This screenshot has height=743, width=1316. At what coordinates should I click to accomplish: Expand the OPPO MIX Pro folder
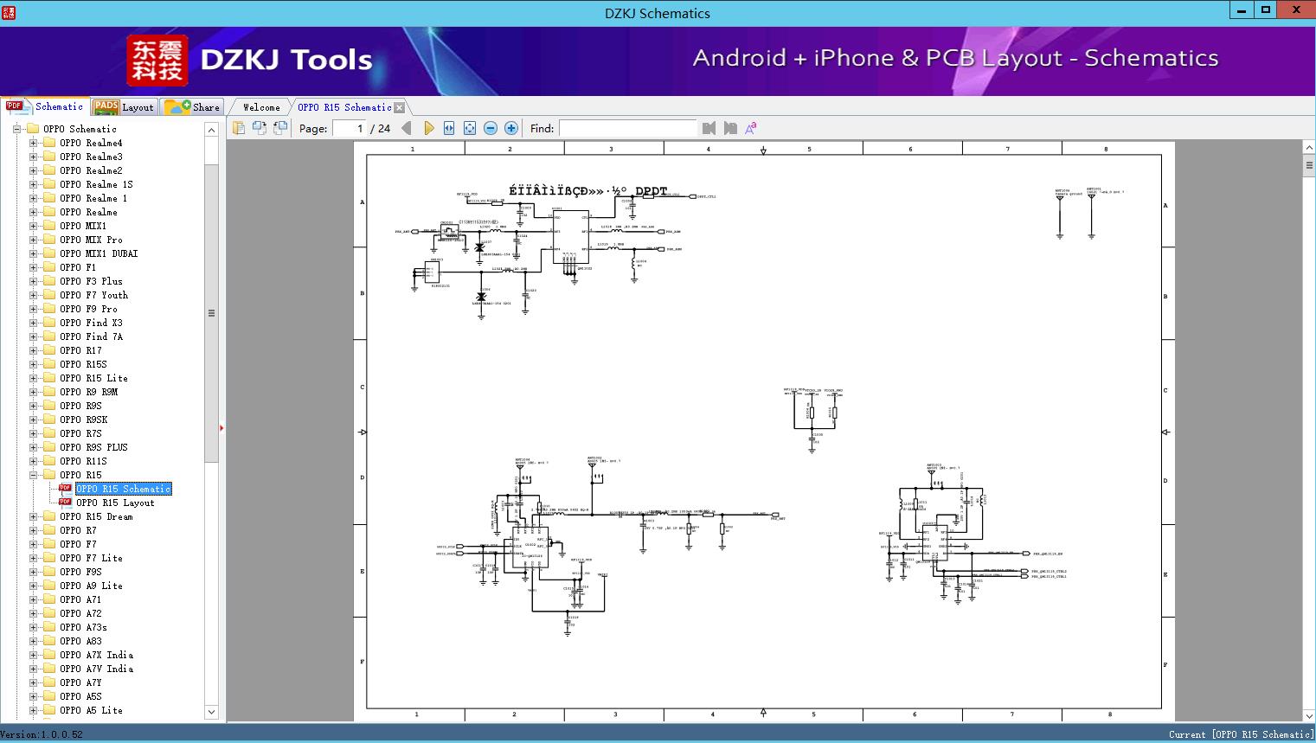(33, 240)
